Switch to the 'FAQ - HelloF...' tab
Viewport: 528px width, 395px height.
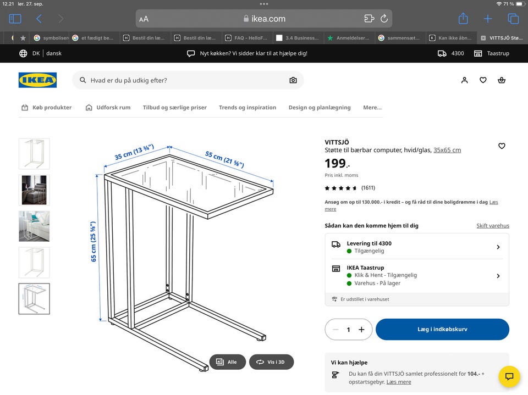tap(246, 38)
